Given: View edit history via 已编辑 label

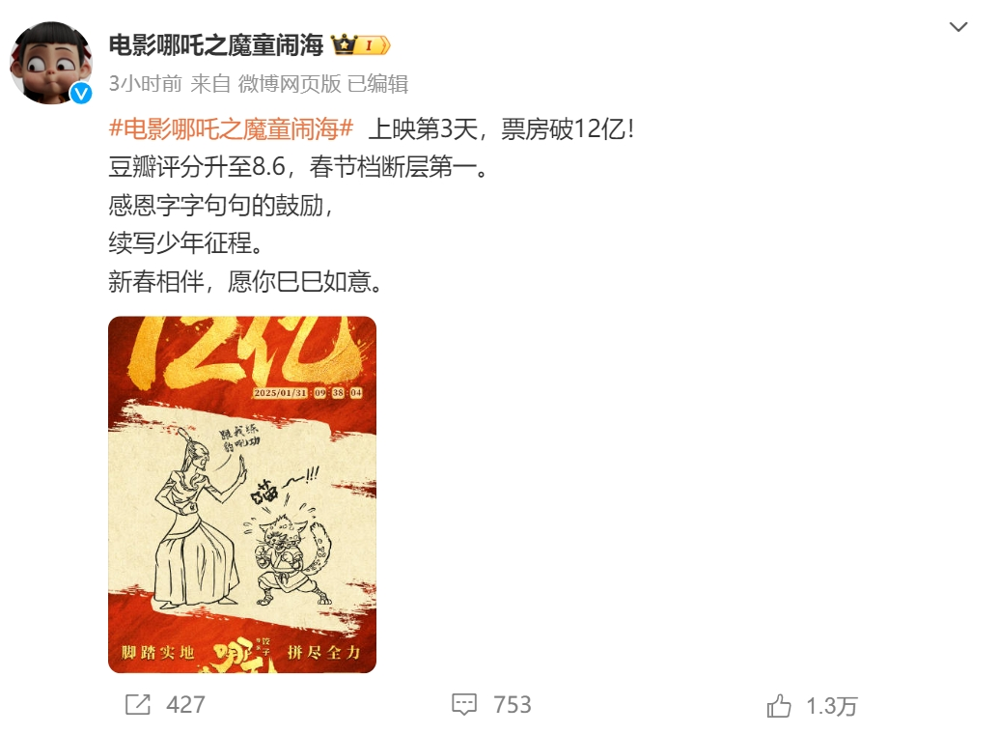Looking at the screenshot, I should coord(377,83).
